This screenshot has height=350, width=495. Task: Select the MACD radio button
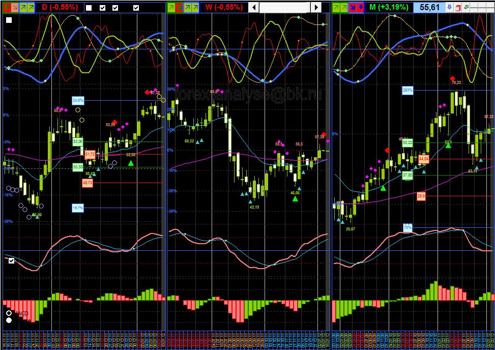click(x=9, y=313)
